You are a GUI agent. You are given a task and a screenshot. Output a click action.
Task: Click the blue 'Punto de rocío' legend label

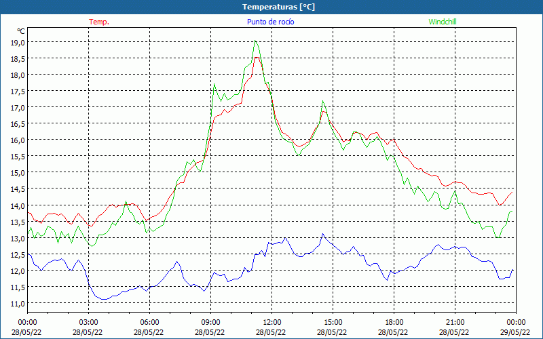pyautogui.click(x=270, y=22)
